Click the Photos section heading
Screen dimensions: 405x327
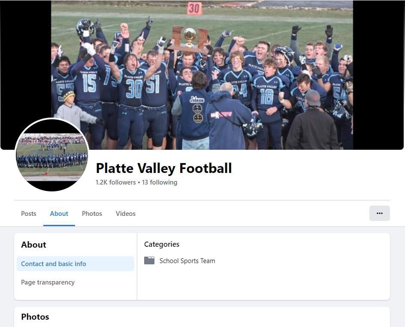click(35, 317)
